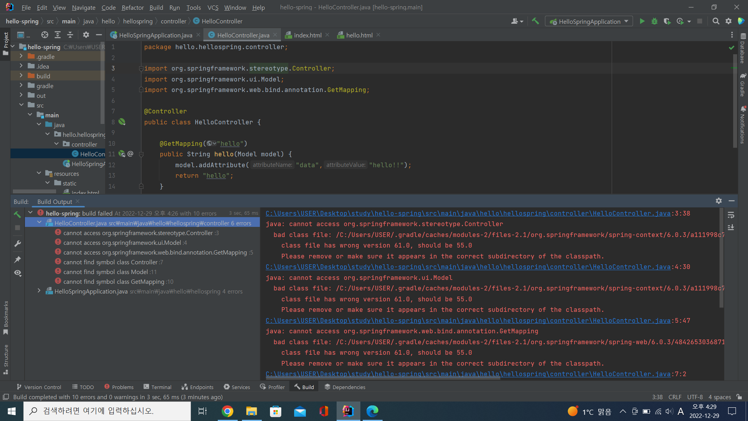This screenshot has height=421, width=748.
Task: Expand HelloSpringApplication.java errors node
Action: point(39,291)
